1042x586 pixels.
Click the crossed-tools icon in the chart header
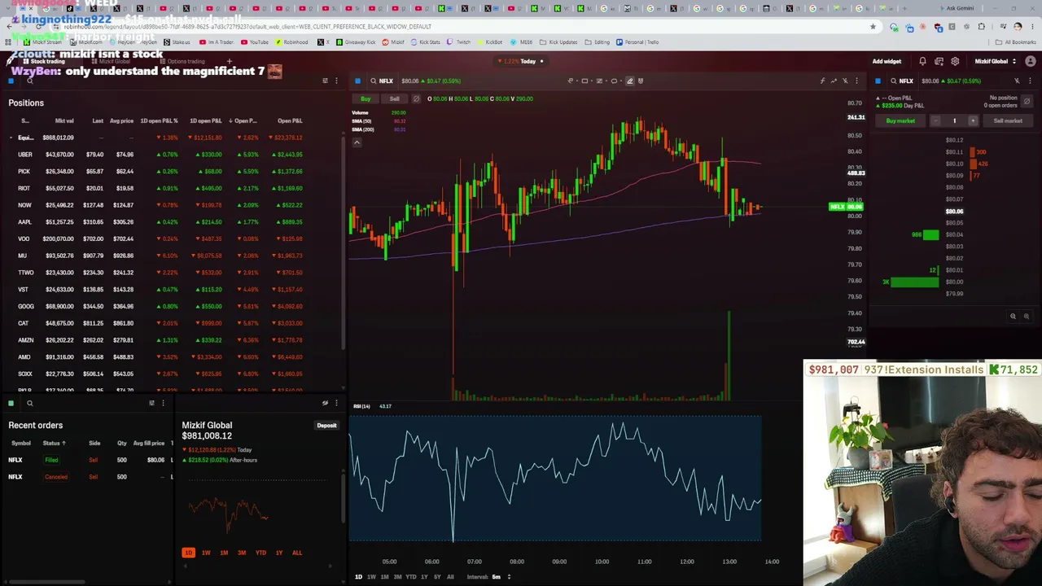[845, 81]
